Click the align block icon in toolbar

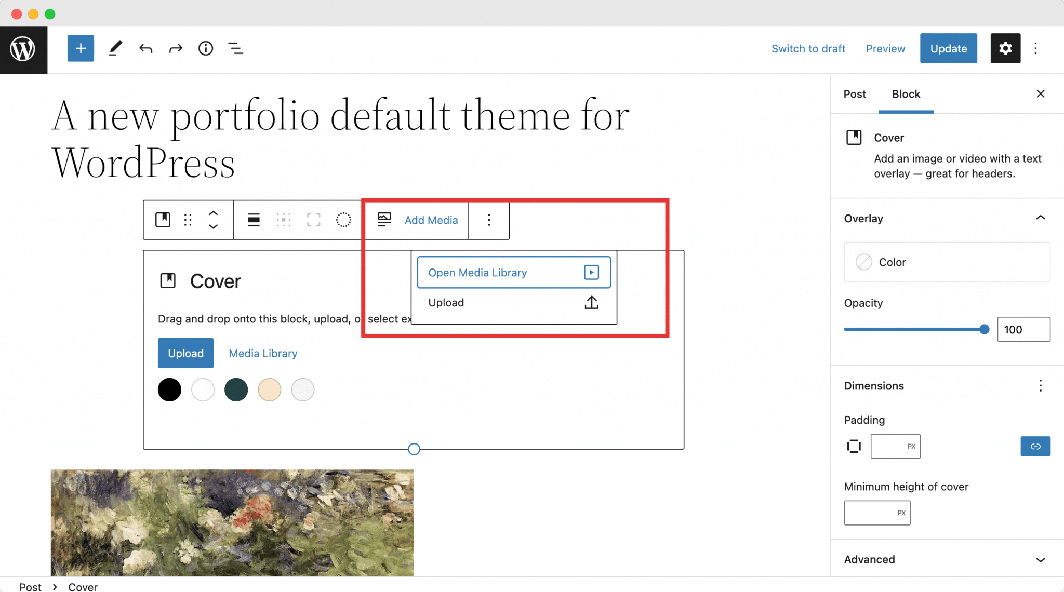click(x=254, y=220)
